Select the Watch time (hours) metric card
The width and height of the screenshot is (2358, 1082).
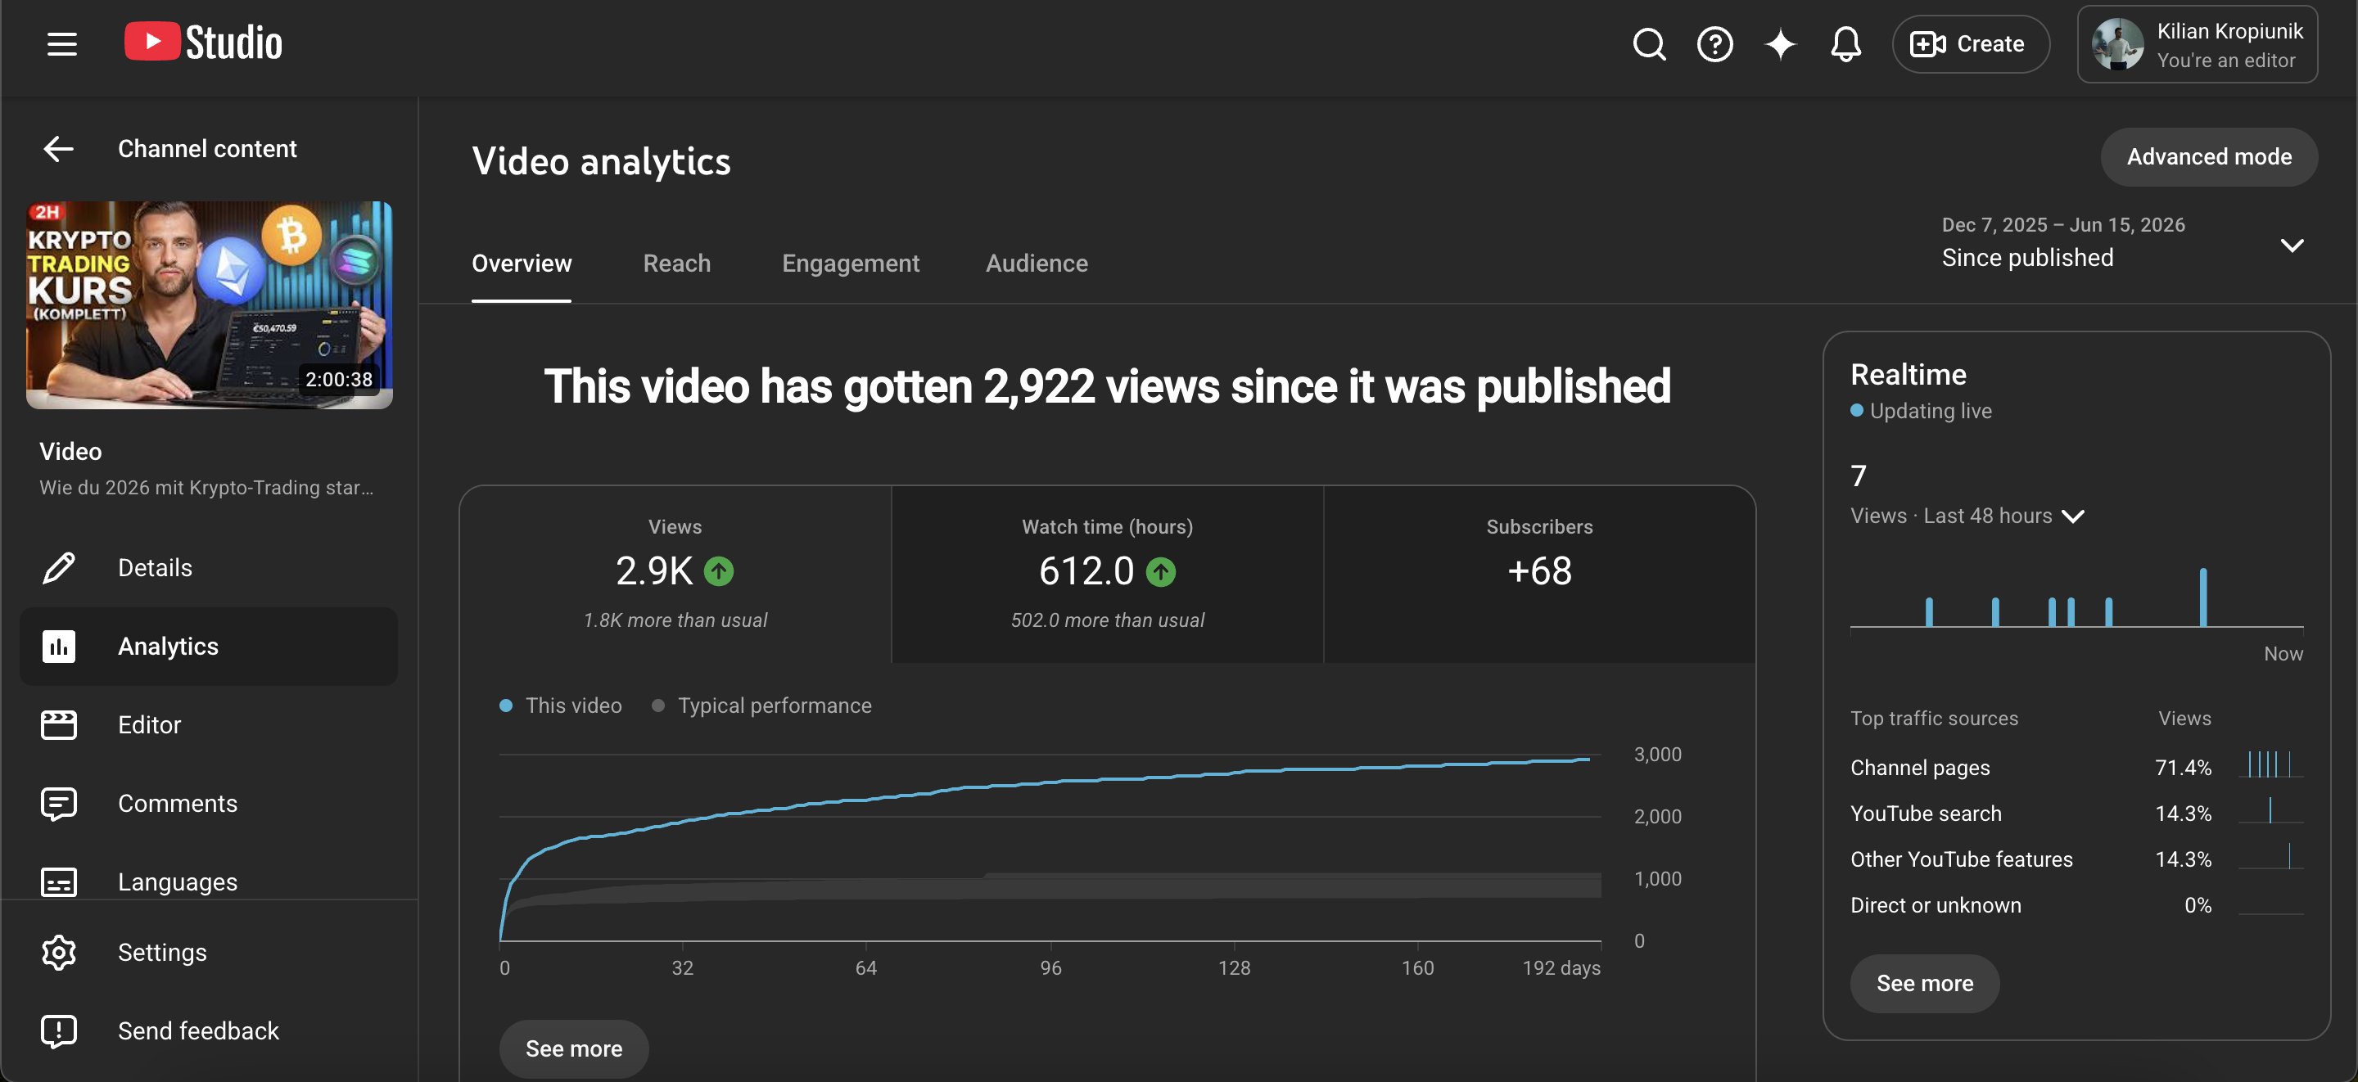click(1107, 573)
